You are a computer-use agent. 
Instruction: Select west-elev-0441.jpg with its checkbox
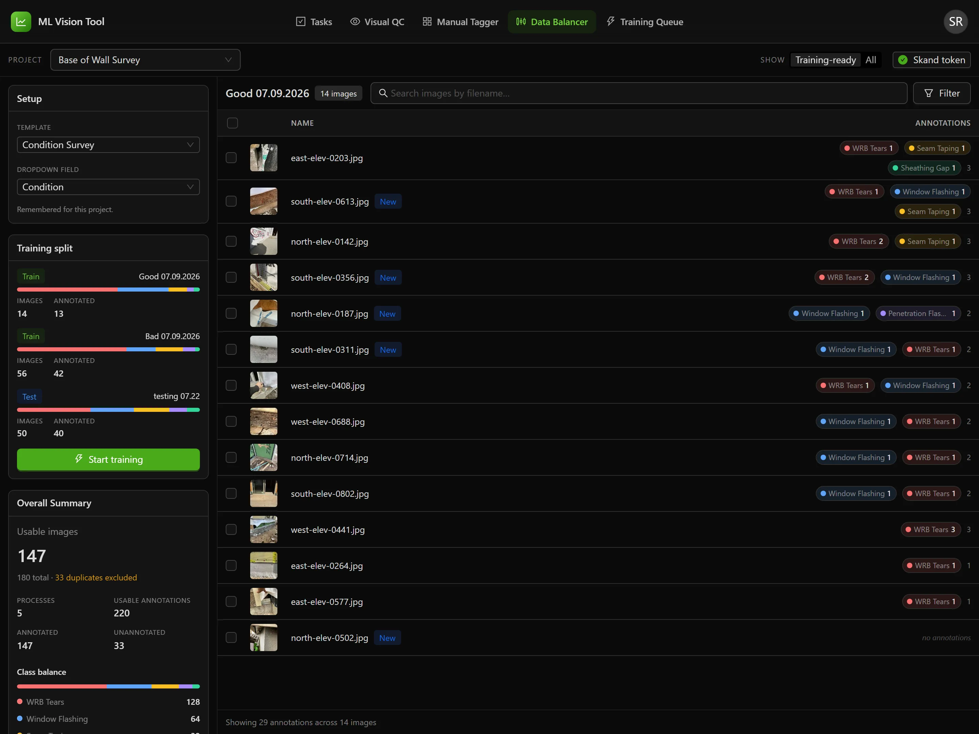point(231,529)
